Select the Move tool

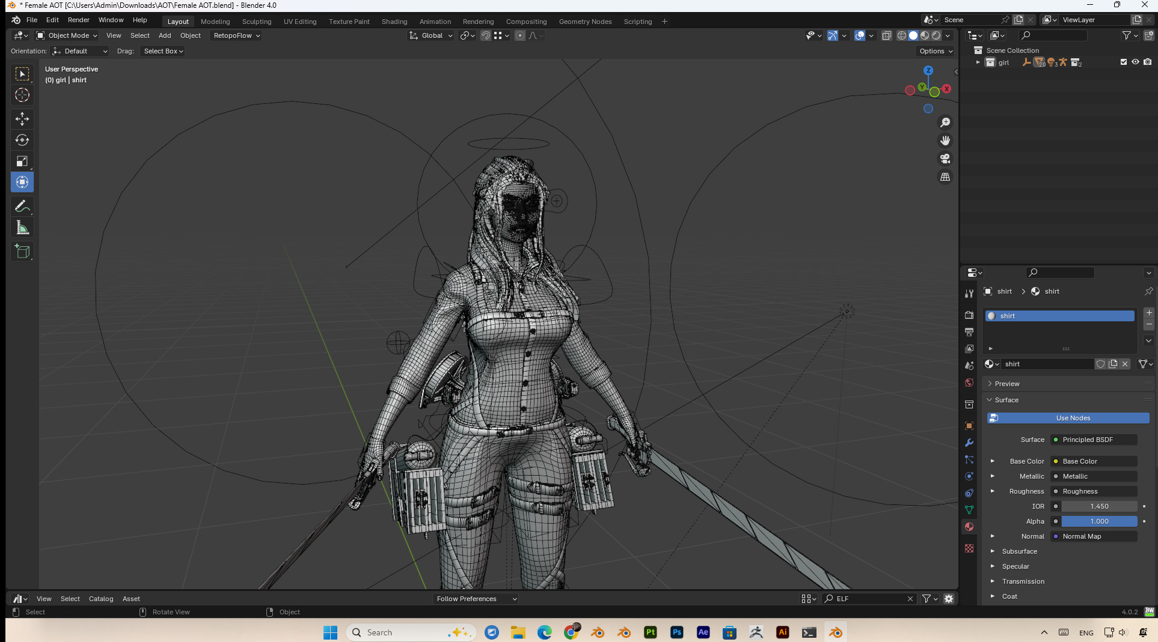tap(22, 119)
